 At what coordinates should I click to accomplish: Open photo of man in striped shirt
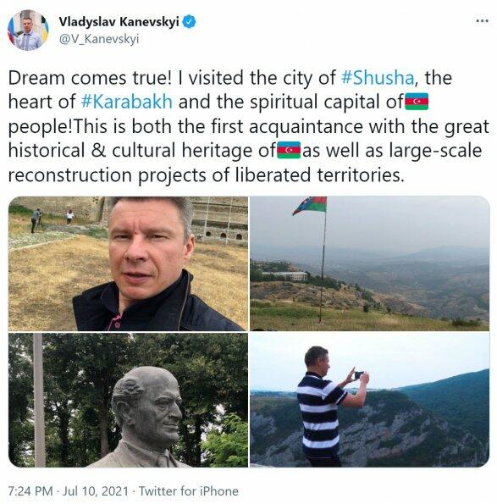370,400
